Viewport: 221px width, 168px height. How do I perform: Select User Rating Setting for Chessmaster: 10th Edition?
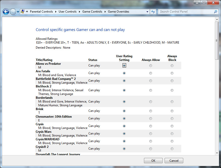click(124, 118)
